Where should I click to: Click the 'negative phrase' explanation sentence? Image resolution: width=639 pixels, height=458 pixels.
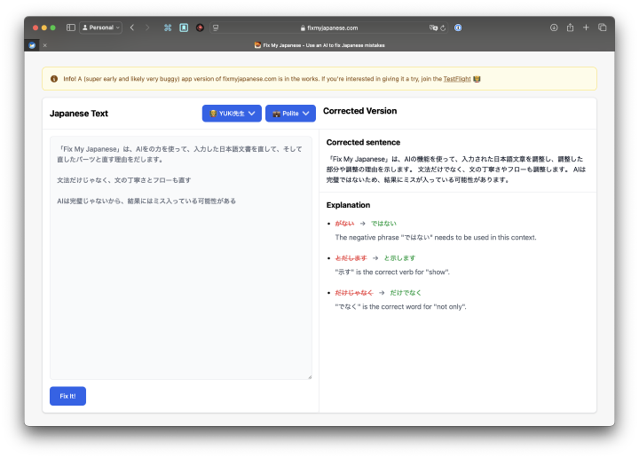pyautogui.click(x=436, y=238)
